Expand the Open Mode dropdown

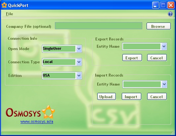click(x=79, y=49)
